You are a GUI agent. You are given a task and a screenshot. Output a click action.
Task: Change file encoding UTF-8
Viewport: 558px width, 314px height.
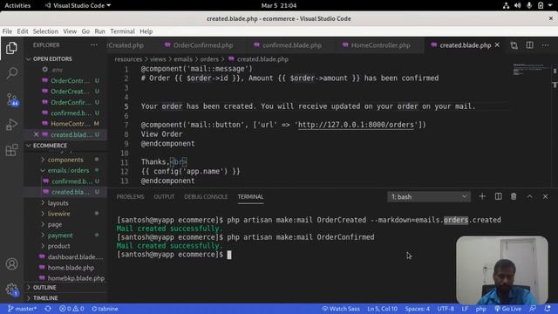tap(446, 309)
